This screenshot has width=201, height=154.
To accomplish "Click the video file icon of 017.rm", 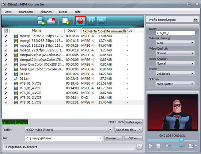I will pos(16,74).
